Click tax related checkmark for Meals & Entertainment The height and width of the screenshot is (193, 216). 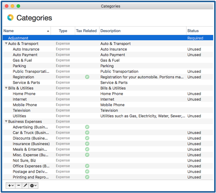coord(87,149)
